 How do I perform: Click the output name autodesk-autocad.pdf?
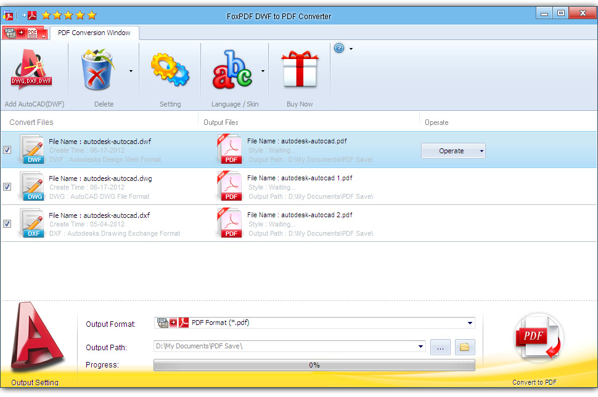[314, 141]
